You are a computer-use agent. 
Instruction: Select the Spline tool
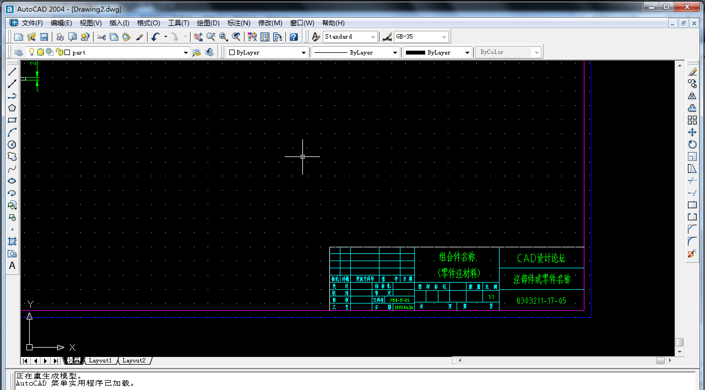12,169
